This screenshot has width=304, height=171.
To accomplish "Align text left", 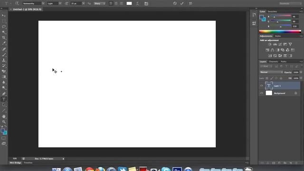I will 111,3.
